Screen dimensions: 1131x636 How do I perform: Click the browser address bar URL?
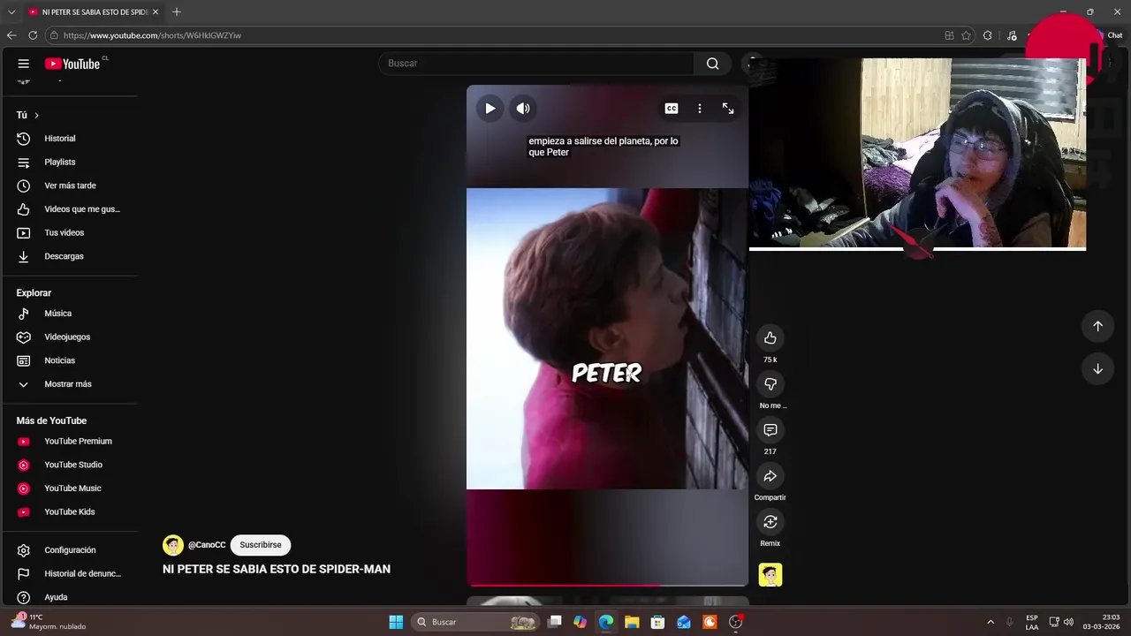pos(152,35)
